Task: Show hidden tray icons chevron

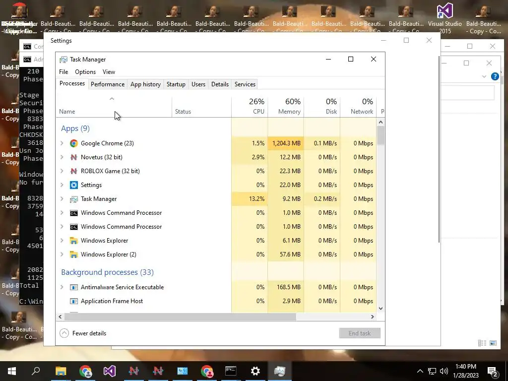Action: point(420,371)
